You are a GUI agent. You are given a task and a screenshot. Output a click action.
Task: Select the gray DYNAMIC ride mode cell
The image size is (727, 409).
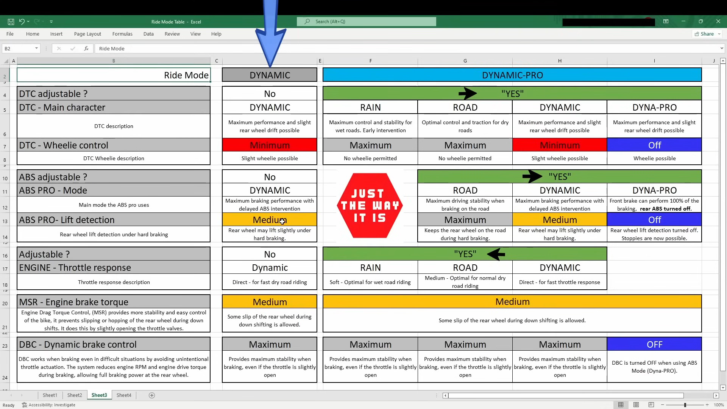(x=270, y=75)
